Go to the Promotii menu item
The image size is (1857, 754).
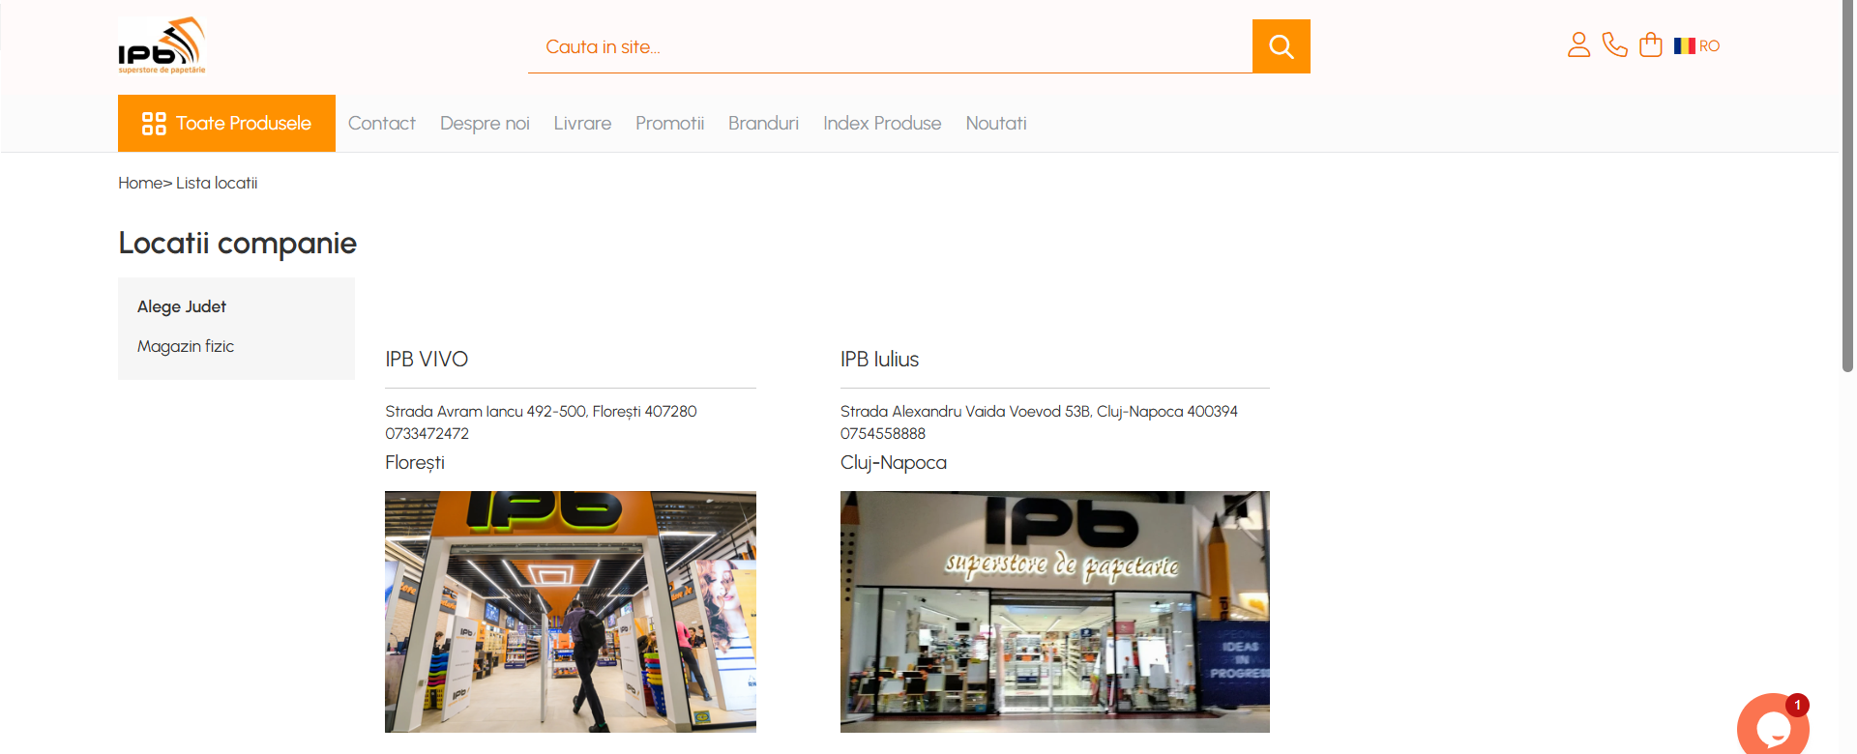[x=669, y=124]
